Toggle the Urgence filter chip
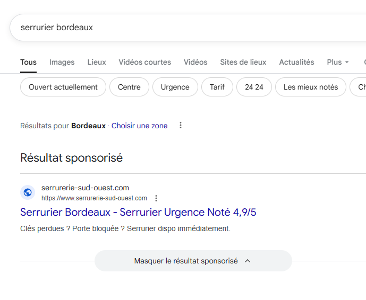 [x=175, y=87]
